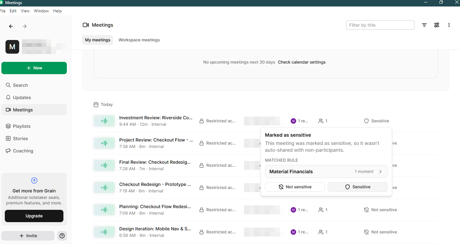Click participants count on Investment Review row
460x244 pixels.
(x=323, y=121)
